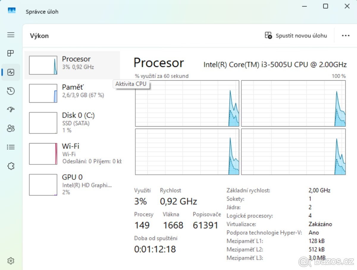
Task: Switch to the Processes view
Action: click(11, 53)
